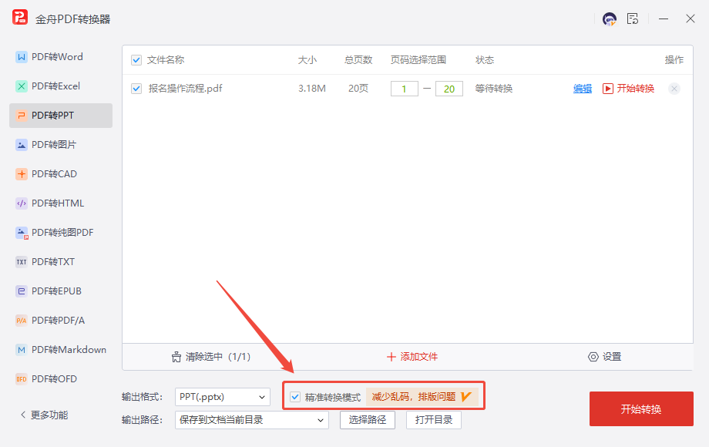Click the 编辑 link for 报名操作流程.pdf
The width and height of the screenshot is (709, 447).
pos(583,89)
